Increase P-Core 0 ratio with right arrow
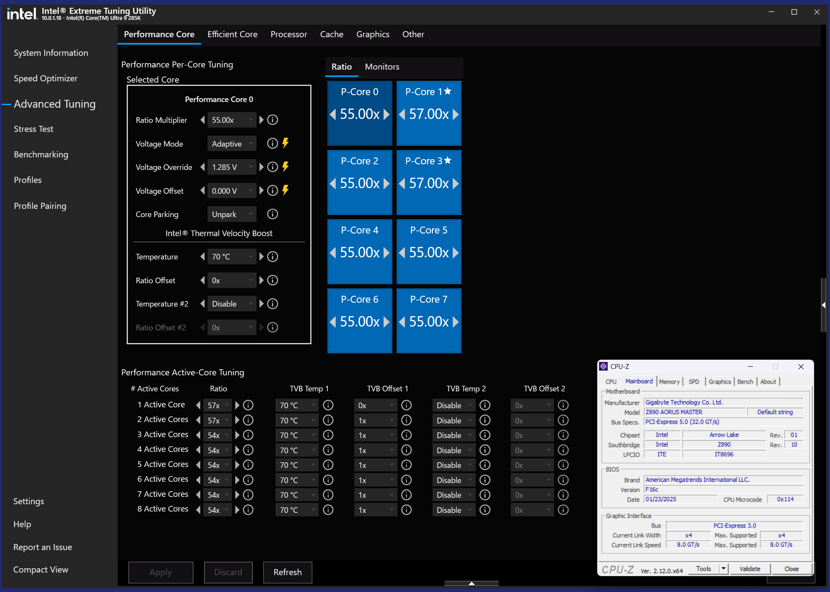Image resolution: width=830 pixels, height=592 pixels. tap(386, 114)
